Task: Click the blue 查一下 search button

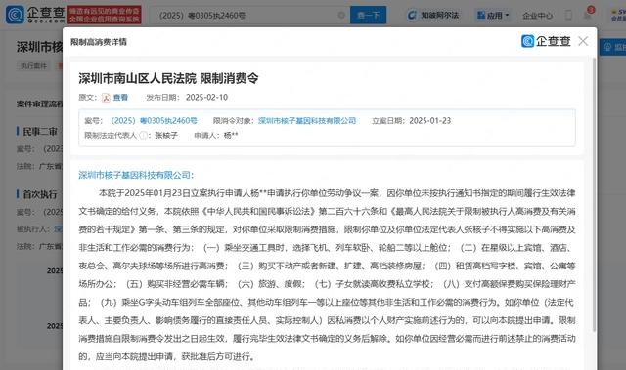Action: pos(368,16)
